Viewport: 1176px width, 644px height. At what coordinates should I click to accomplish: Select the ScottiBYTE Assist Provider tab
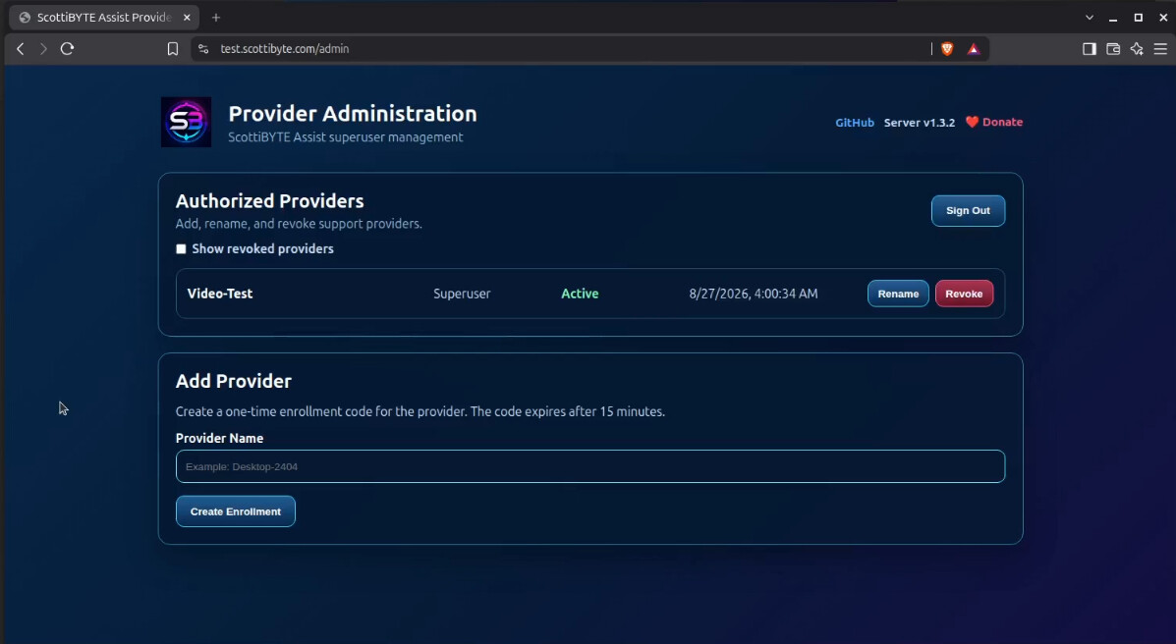point(104,18)
